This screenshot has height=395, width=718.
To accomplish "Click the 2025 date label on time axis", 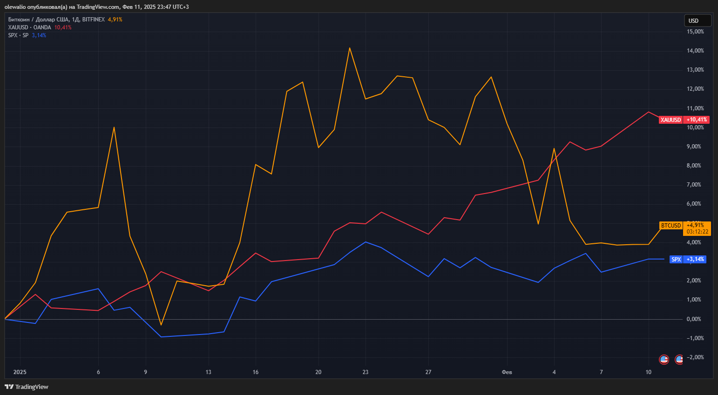I will pos(20,372).
